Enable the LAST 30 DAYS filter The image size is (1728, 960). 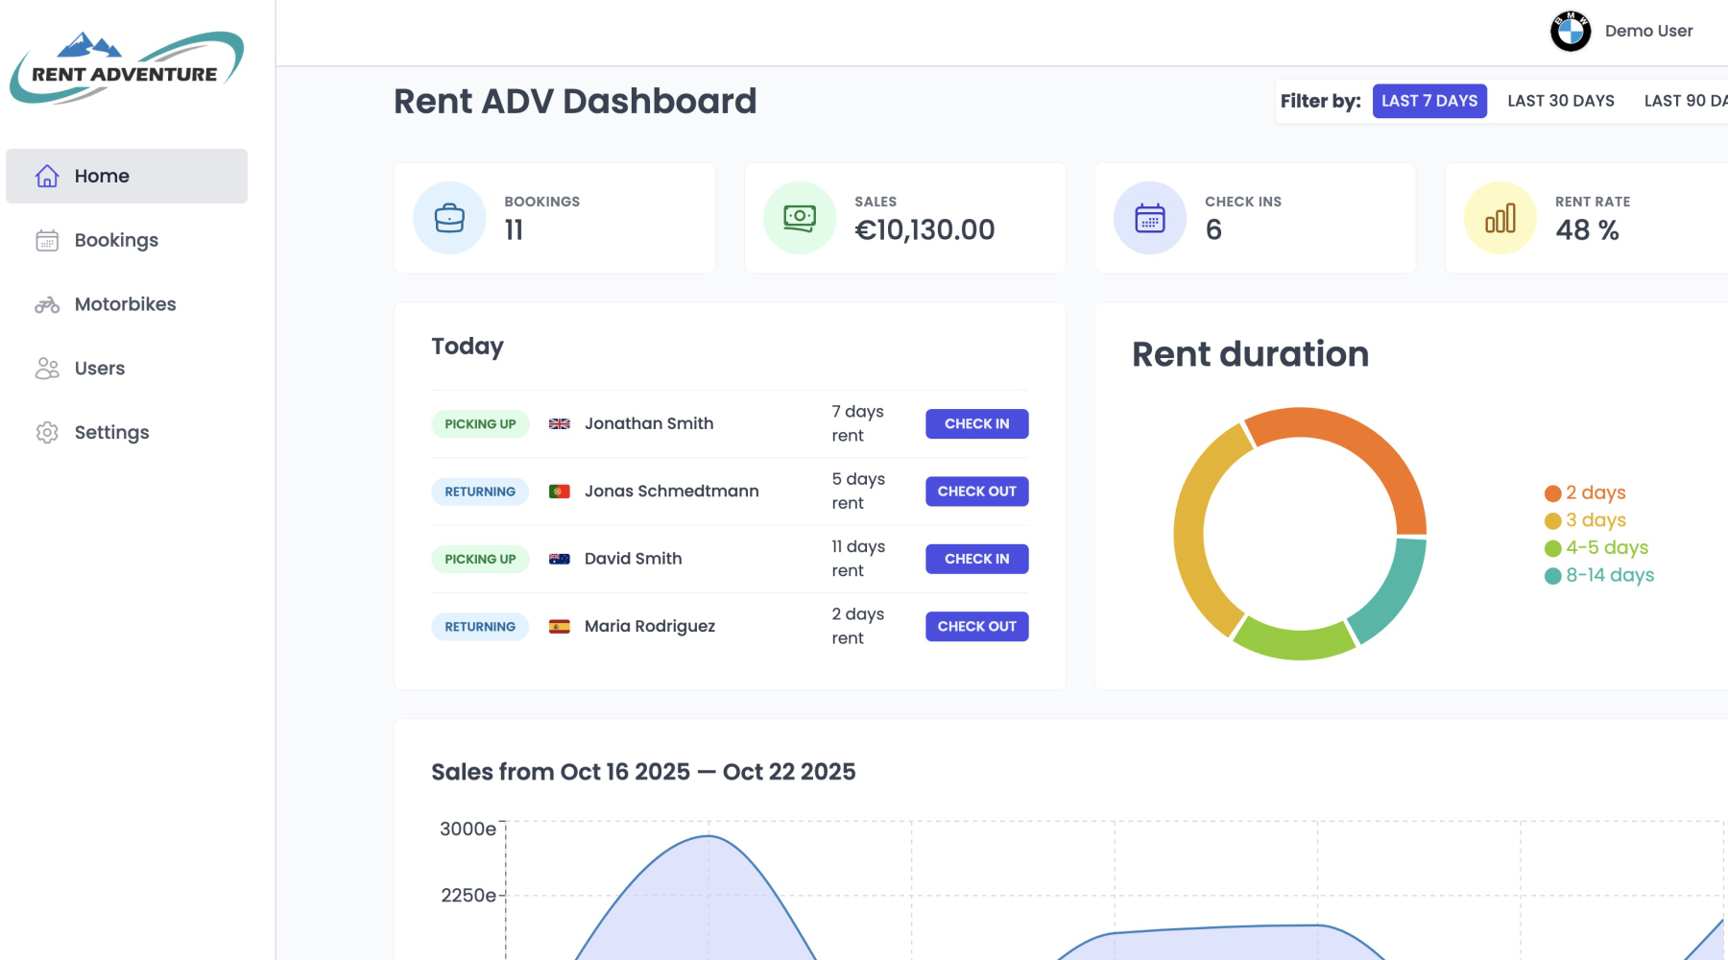[1560, 100]
